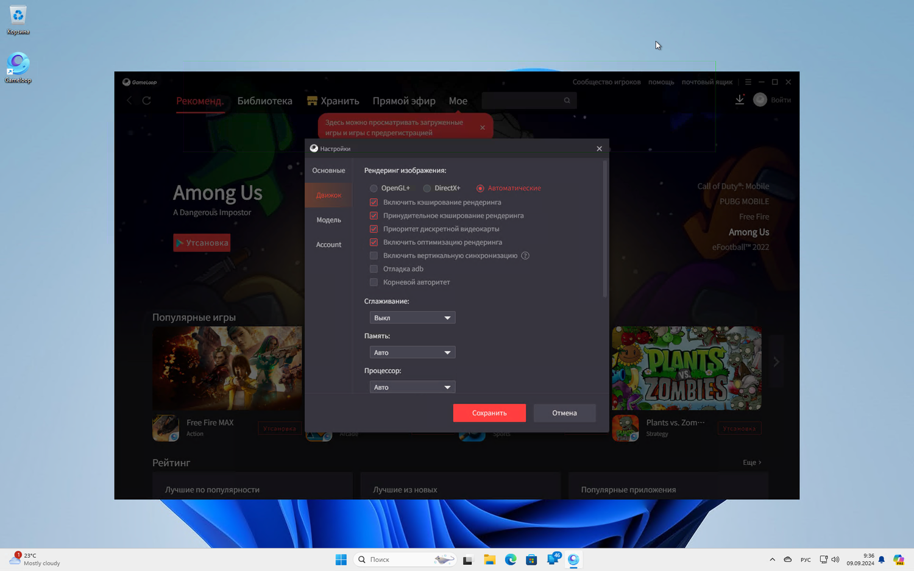Screen dimensions: 914x571
Task: Click the Among Us Установка button
Action: [202, 243]
